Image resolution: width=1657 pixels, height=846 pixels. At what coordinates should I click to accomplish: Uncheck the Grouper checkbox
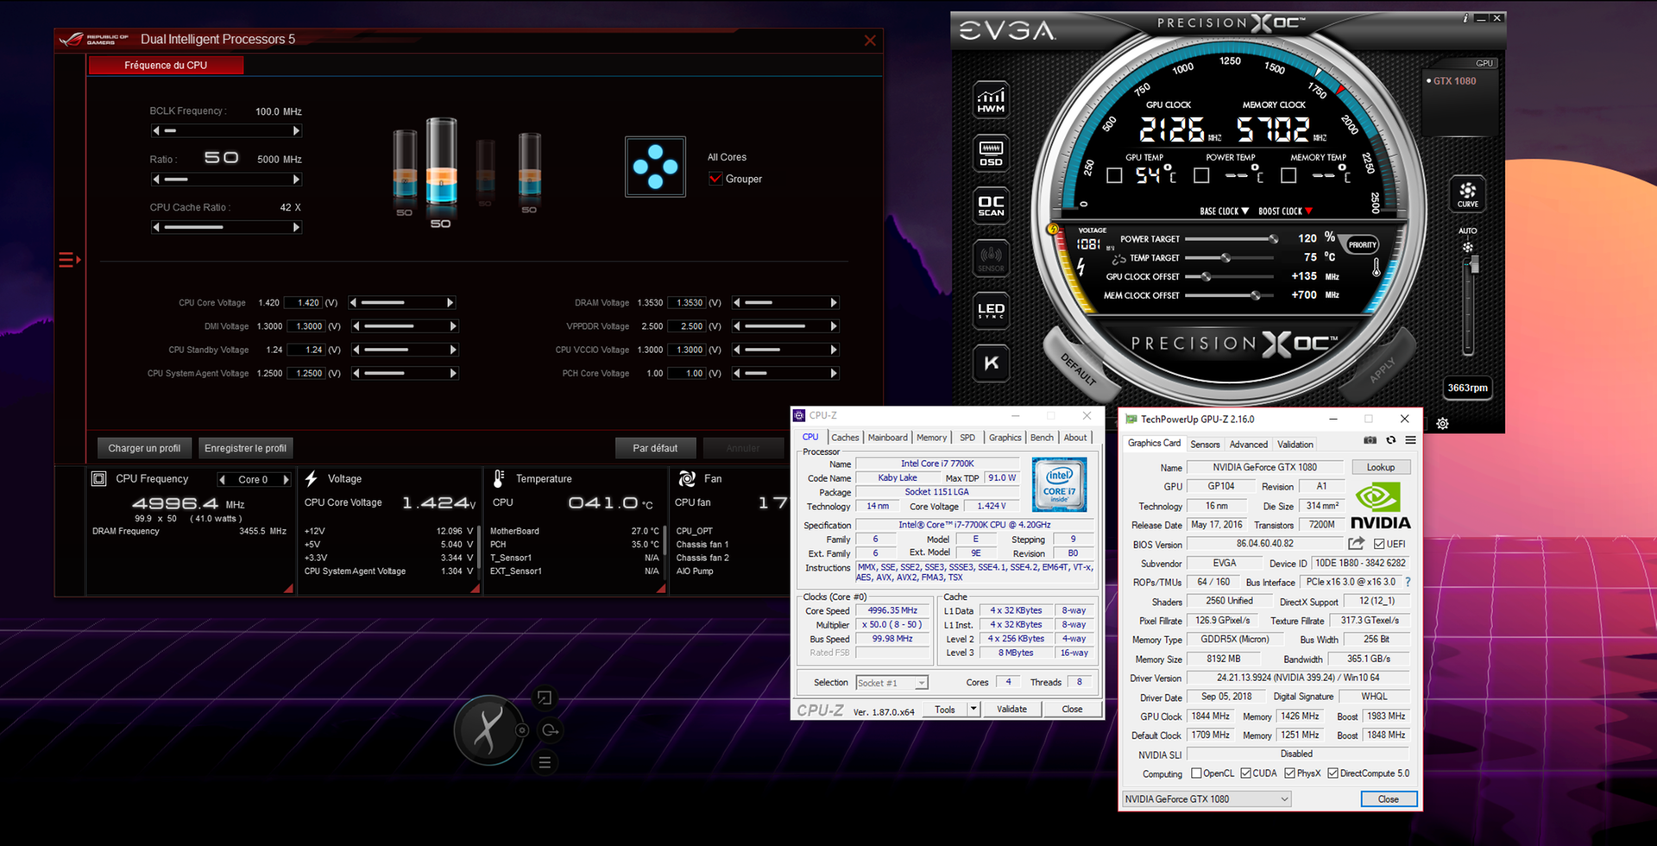pyautogui.click(x=715, y=179)
